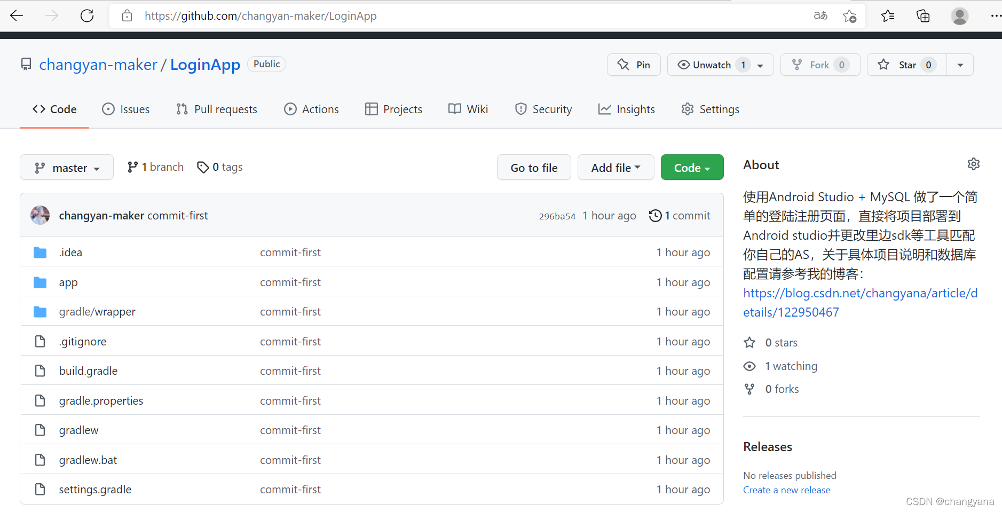Open the Security tab
The width and height of the screenshot is (1002, 512).
click(x=543, y=109)
